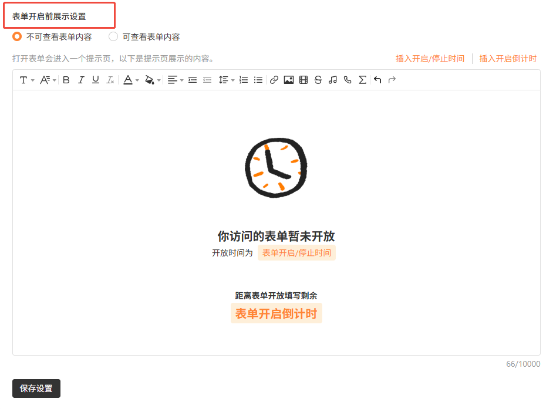
Task: Increase paragraph indent
Action: (x=193, y=80)
